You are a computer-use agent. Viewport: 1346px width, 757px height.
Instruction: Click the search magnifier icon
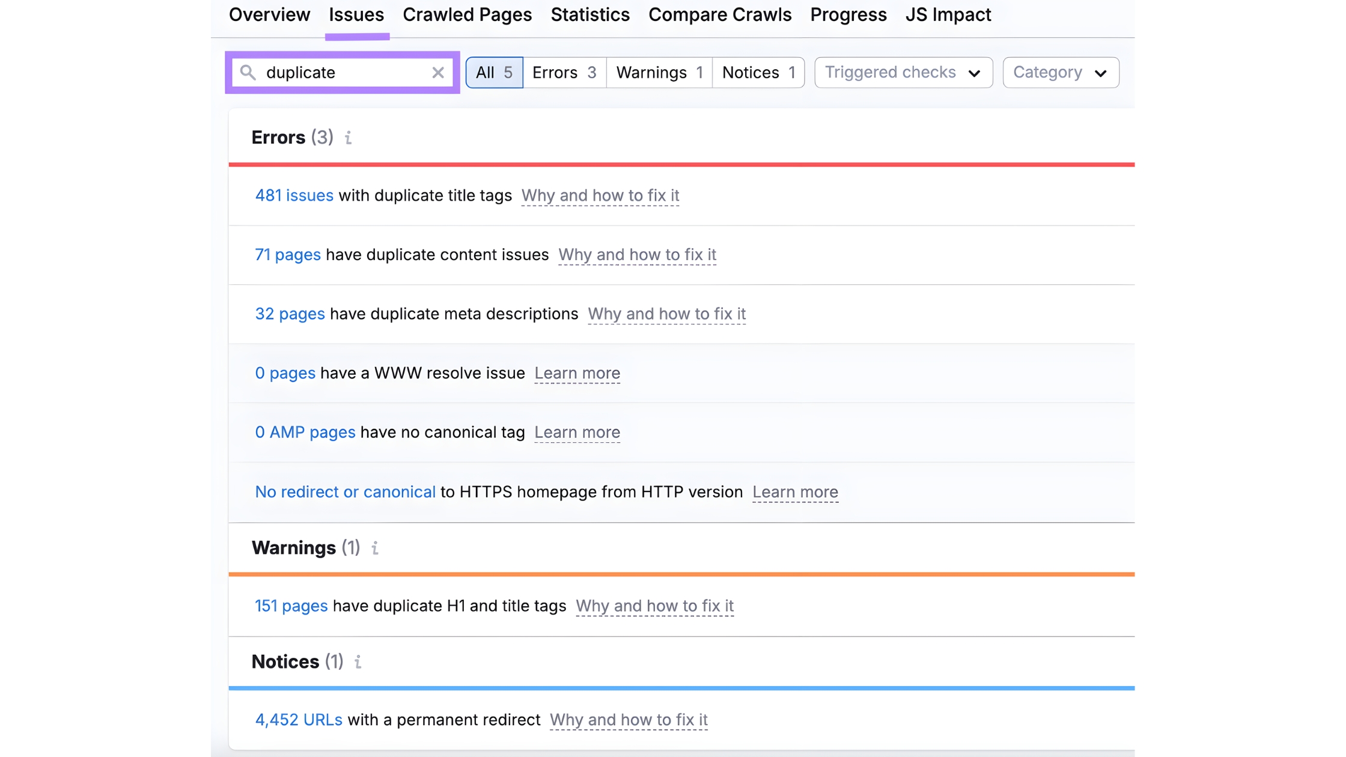pyautogui.click(x=248, y=73)
